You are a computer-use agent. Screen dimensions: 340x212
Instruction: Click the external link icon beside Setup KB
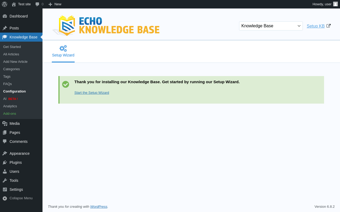point(329,26)
